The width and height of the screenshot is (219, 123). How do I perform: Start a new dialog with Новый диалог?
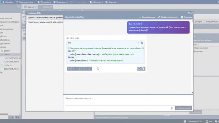(x=147, y=17)
